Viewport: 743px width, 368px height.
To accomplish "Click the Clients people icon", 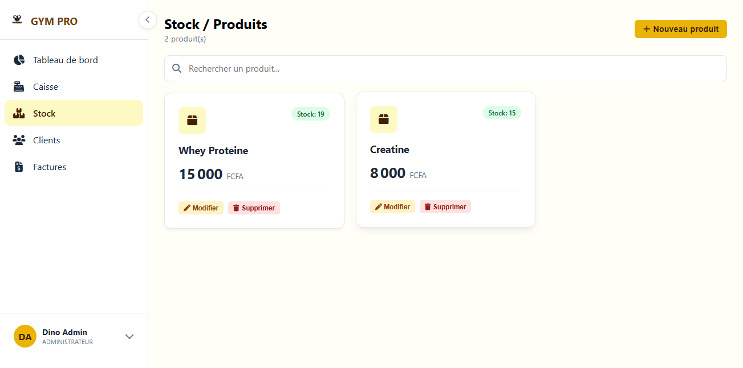I will [x=19, y=140].
